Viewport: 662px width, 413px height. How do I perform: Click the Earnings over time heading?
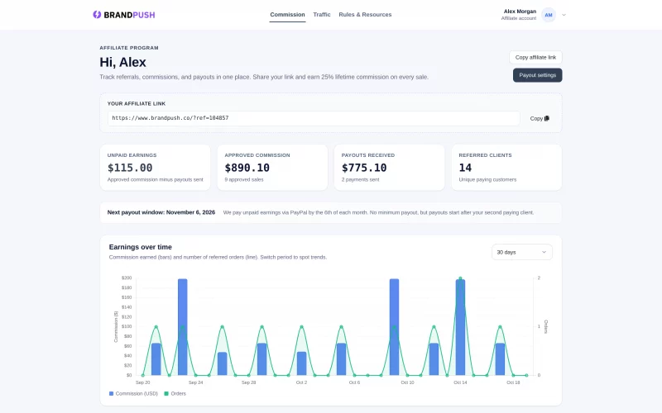coord(140,247)
